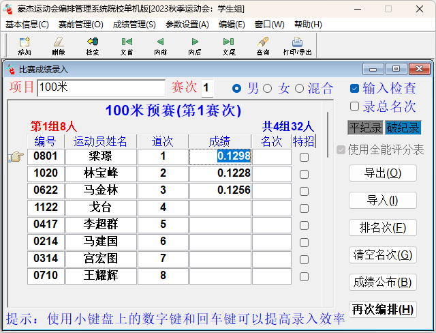Click the 成绩 cell showing 0.1298

point(220,157)
